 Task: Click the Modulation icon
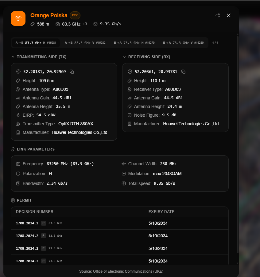click(124, 174)
